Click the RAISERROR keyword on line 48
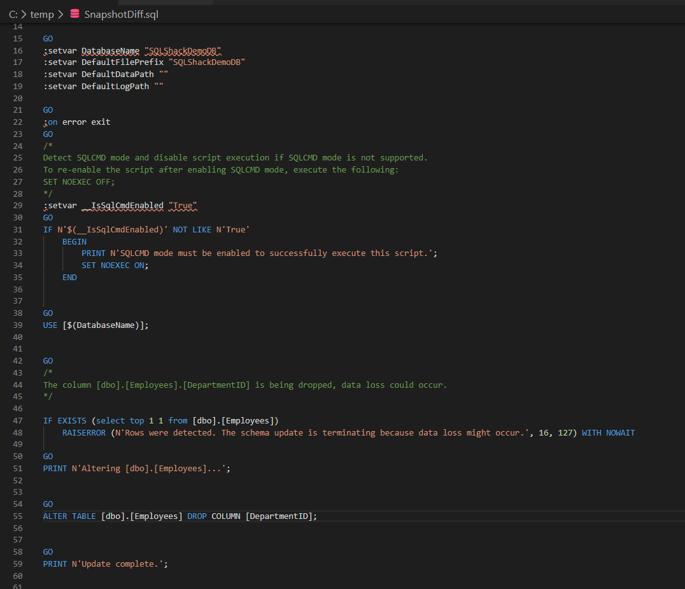 83,433
